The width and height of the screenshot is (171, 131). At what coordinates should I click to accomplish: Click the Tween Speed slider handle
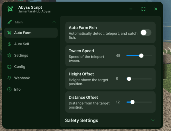click(x=141, y=56)
